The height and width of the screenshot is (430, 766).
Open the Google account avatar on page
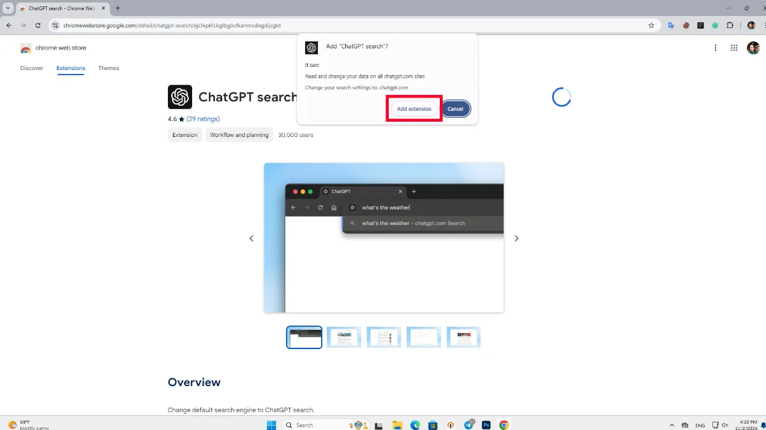[x=753, y=48]
